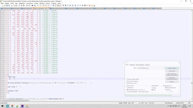Click the Zoom In toolbar icon
The width and height of the screenshot is (193, 108).
click(38, 5)
